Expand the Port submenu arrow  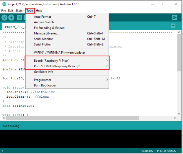(x=107, y=66)
